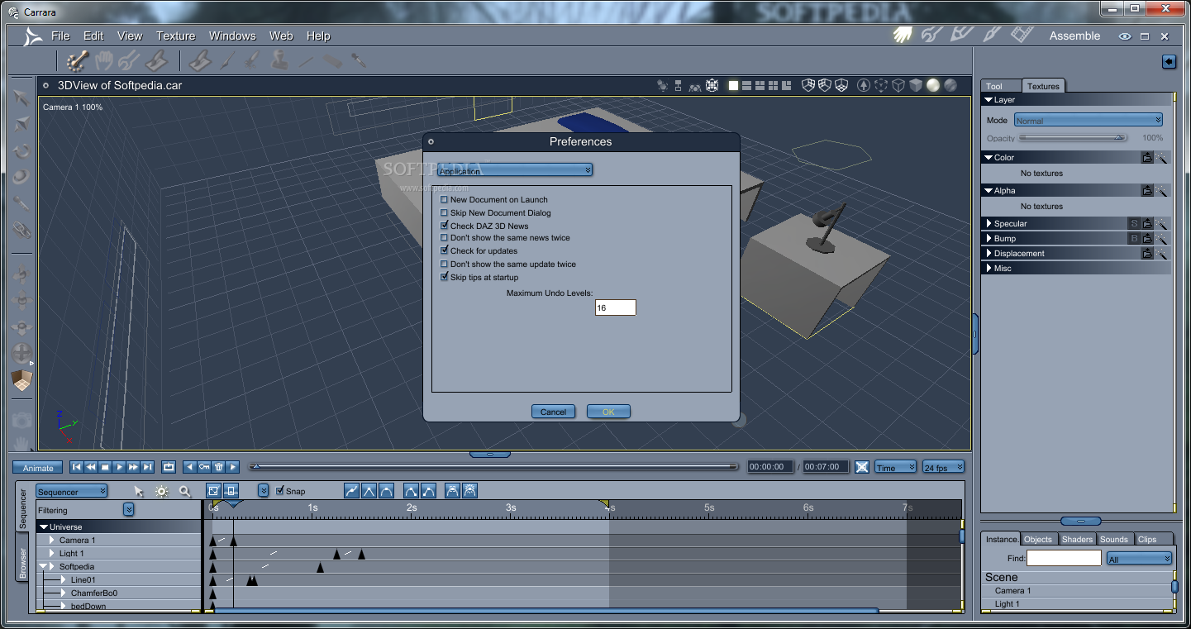Image resolution: width=1191 pixels, height=629 pixels.
Task: Select the eyedropper tool in the paint toolbar
Action: click(358, 60)
